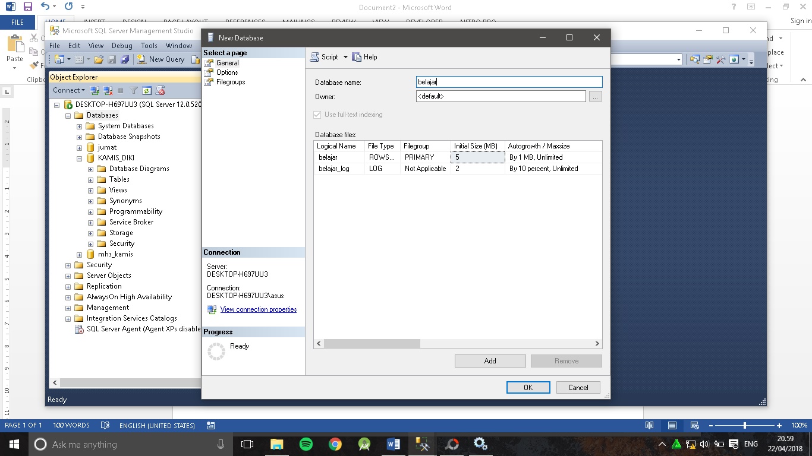Screen dimensions: 812x456
Task: Open Spotify from the taskbar
Action: click(306, 444)
